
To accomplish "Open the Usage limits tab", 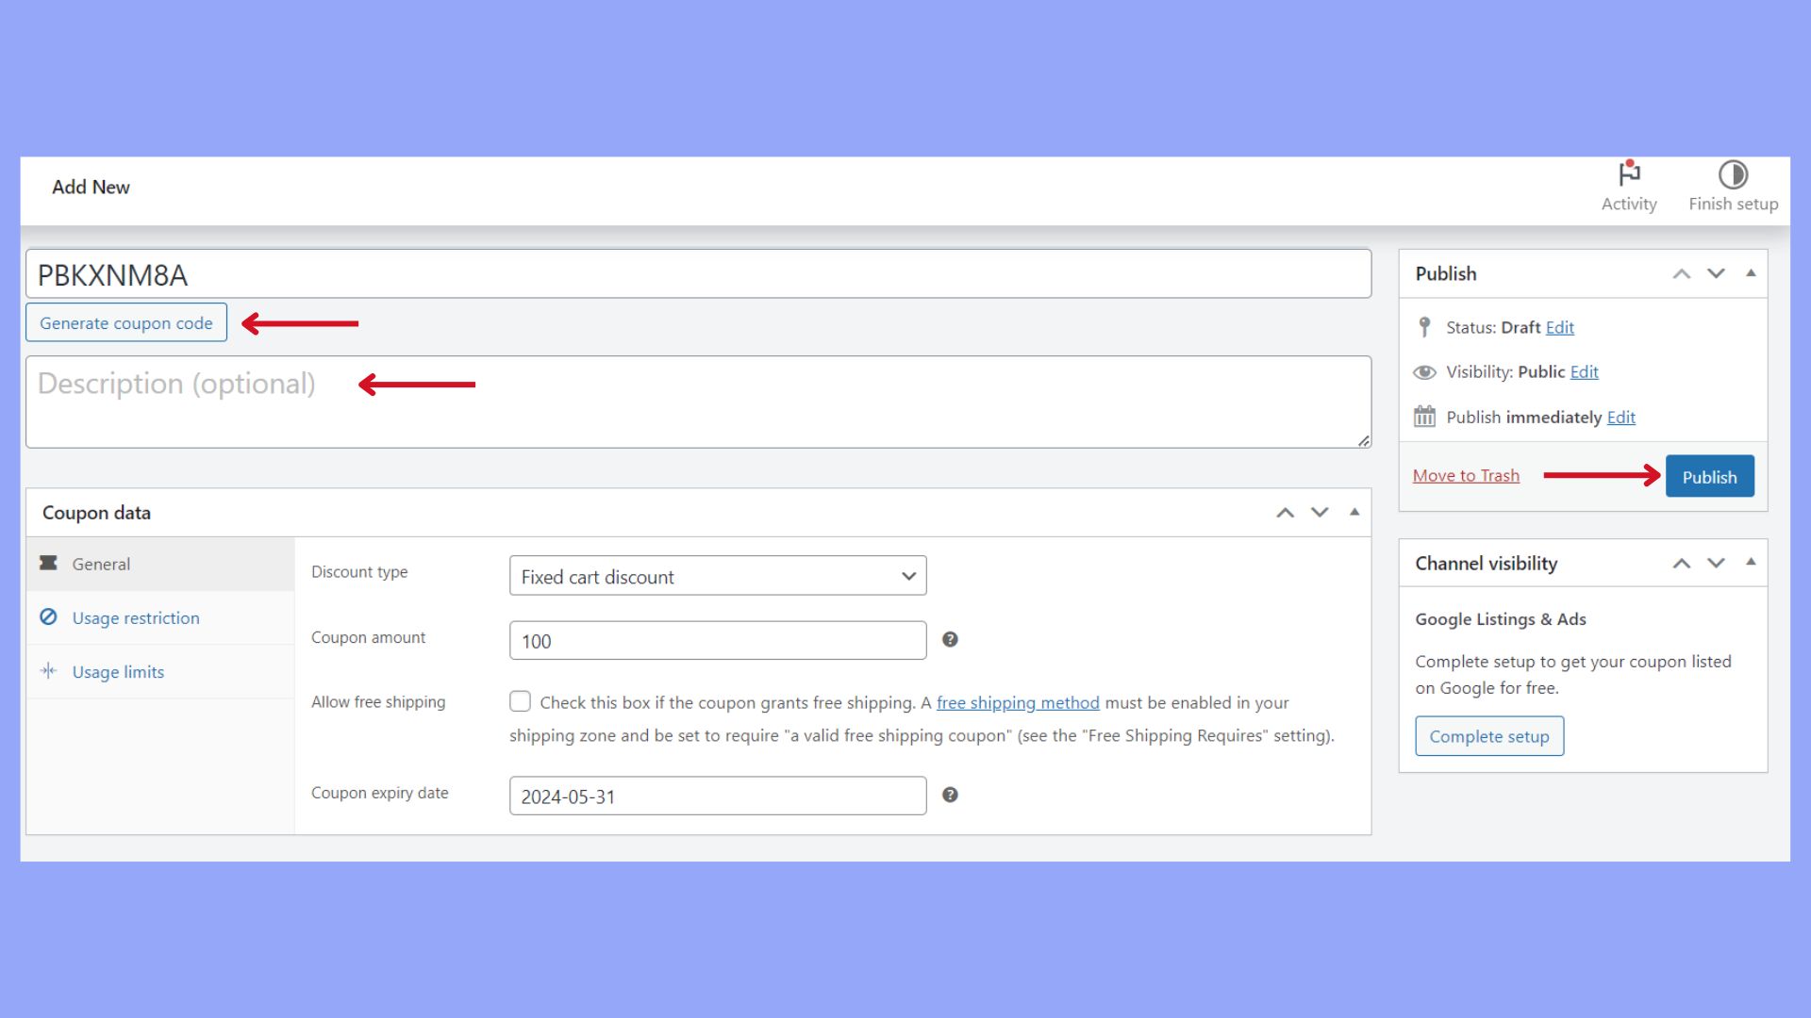I will (118, 672).
